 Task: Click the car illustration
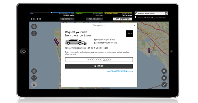coord(76,42)
